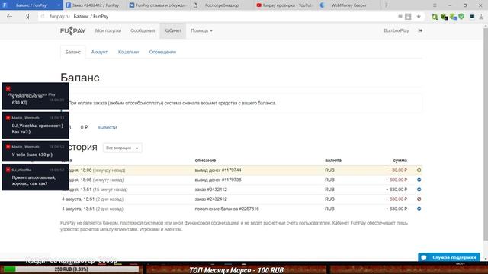Open the browser hamburger menu
Viewport: 488px width, 274px height.
(x=435, y=5)
